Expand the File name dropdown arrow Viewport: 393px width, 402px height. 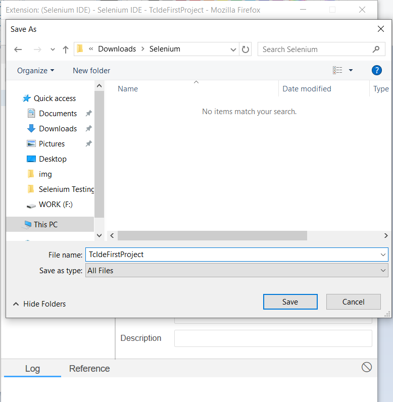point(383,255)
